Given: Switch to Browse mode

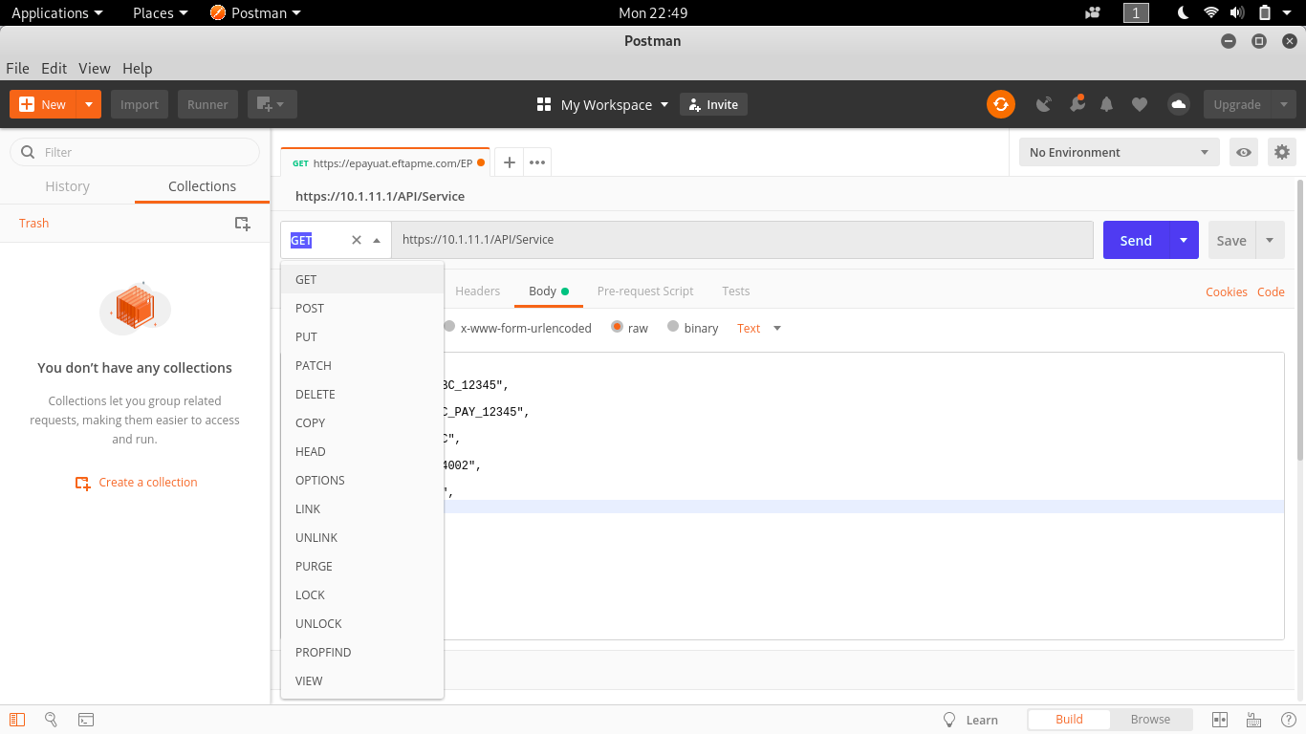Looking at the screenshot, I should point(1150,720).
